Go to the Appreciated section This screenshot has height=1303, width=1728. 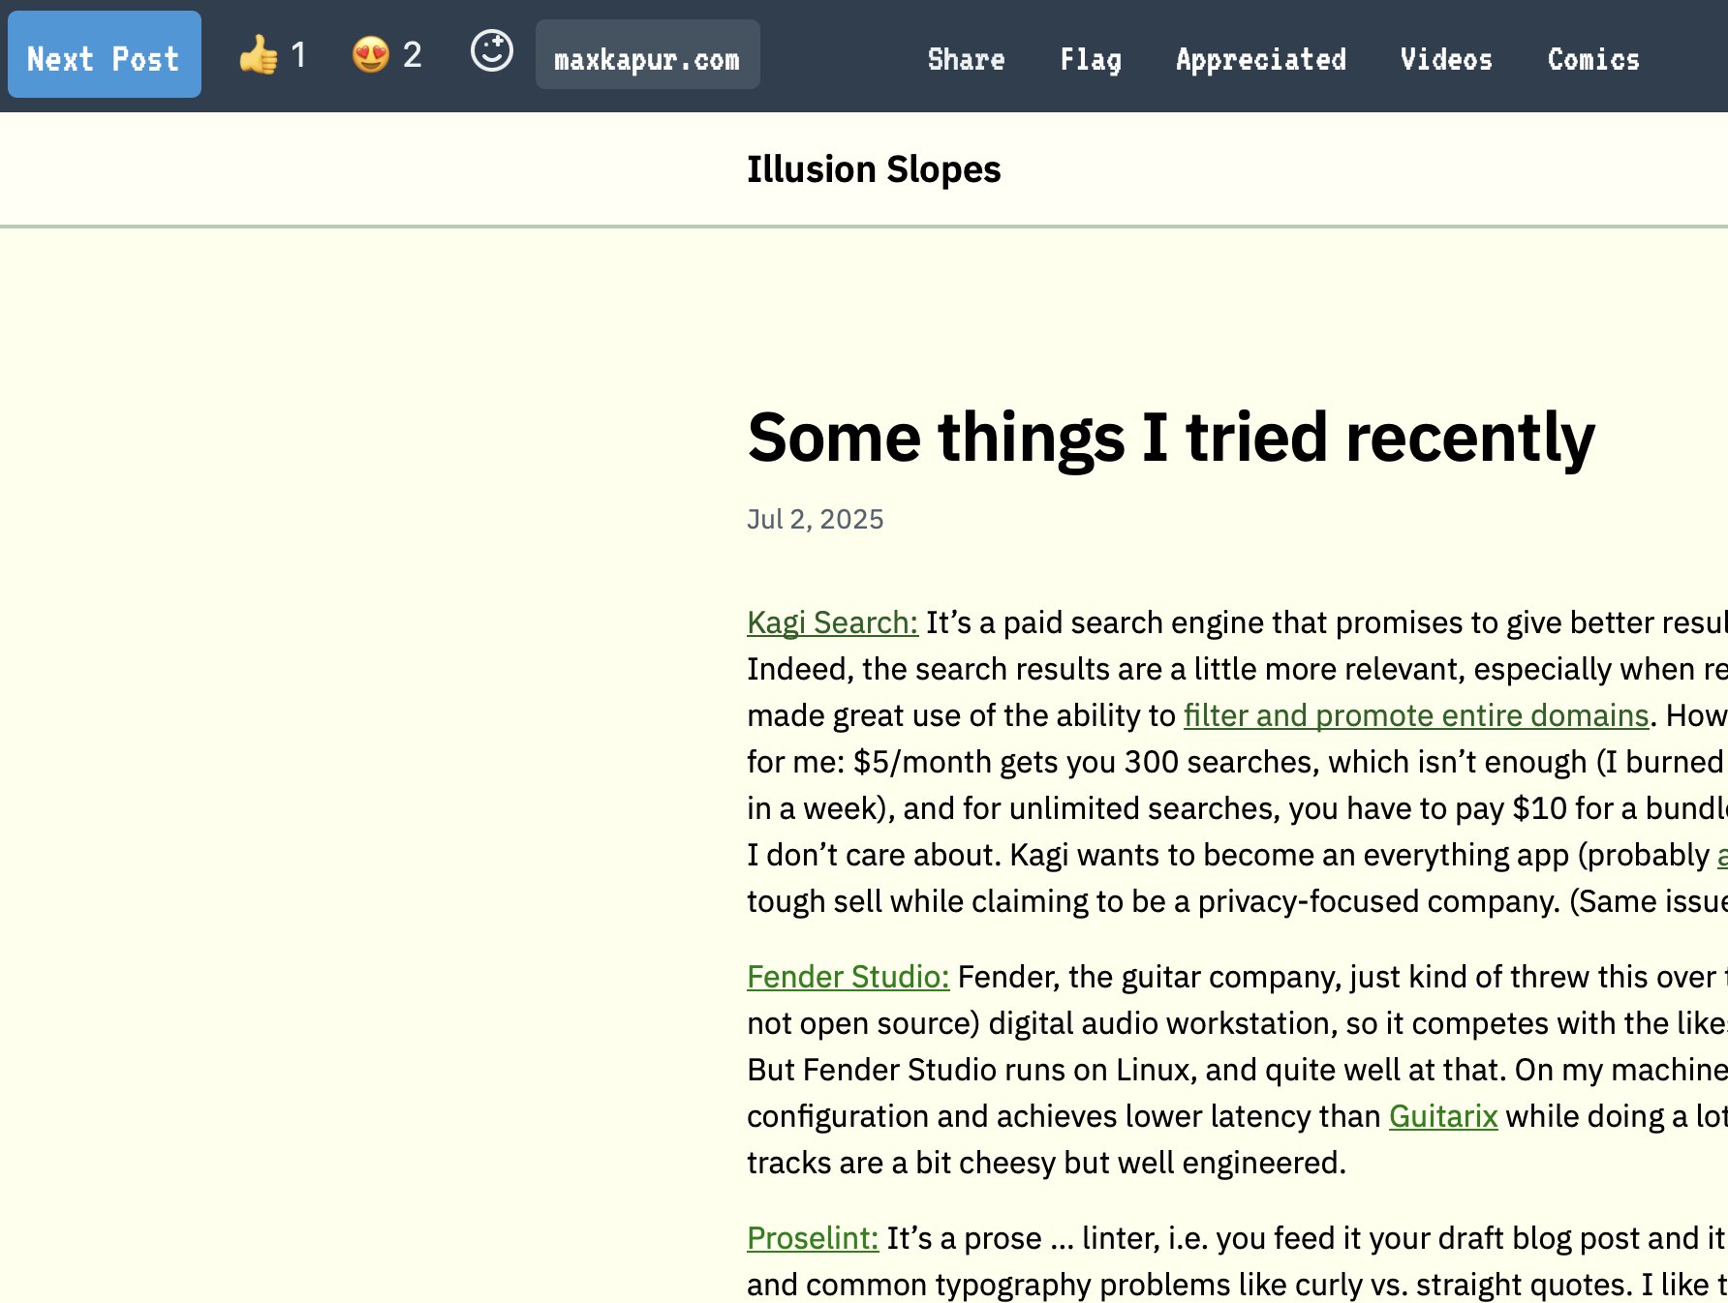[1260, 59]
